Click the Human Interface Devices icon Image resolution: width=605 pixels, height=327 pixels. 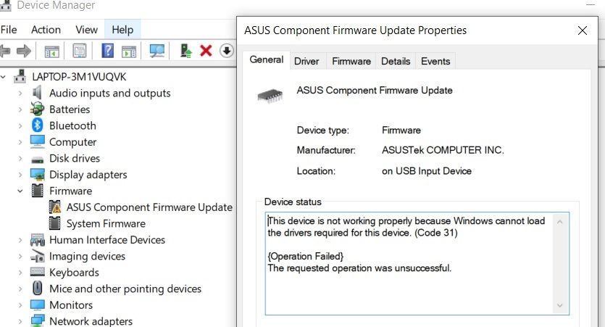pos(38,240)
